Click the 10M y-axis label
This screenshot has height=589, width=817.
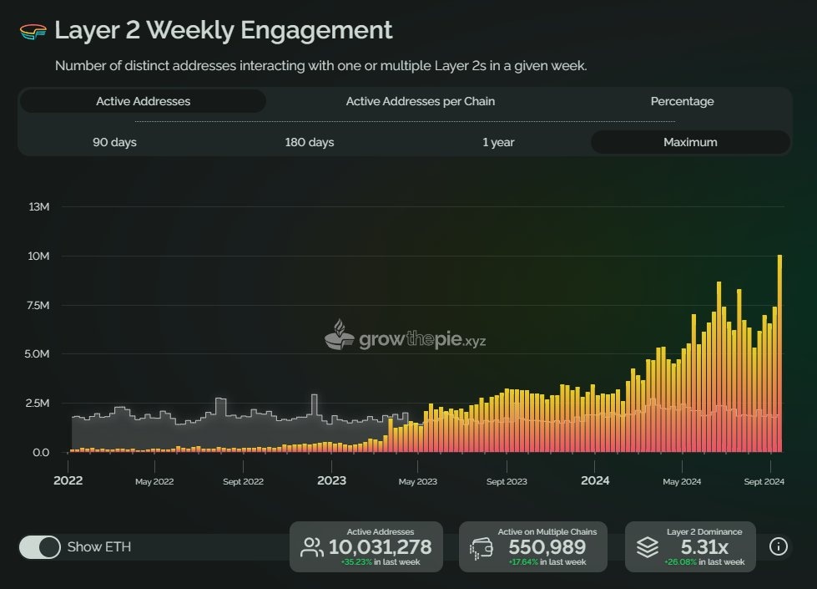[38, 256]
